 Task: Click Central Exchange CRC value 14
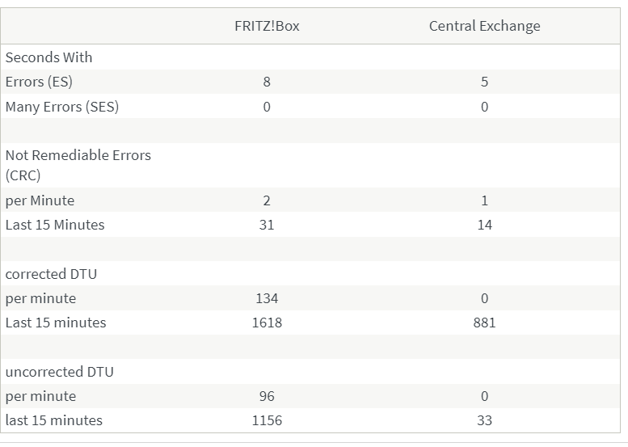[x=484, y=225]
